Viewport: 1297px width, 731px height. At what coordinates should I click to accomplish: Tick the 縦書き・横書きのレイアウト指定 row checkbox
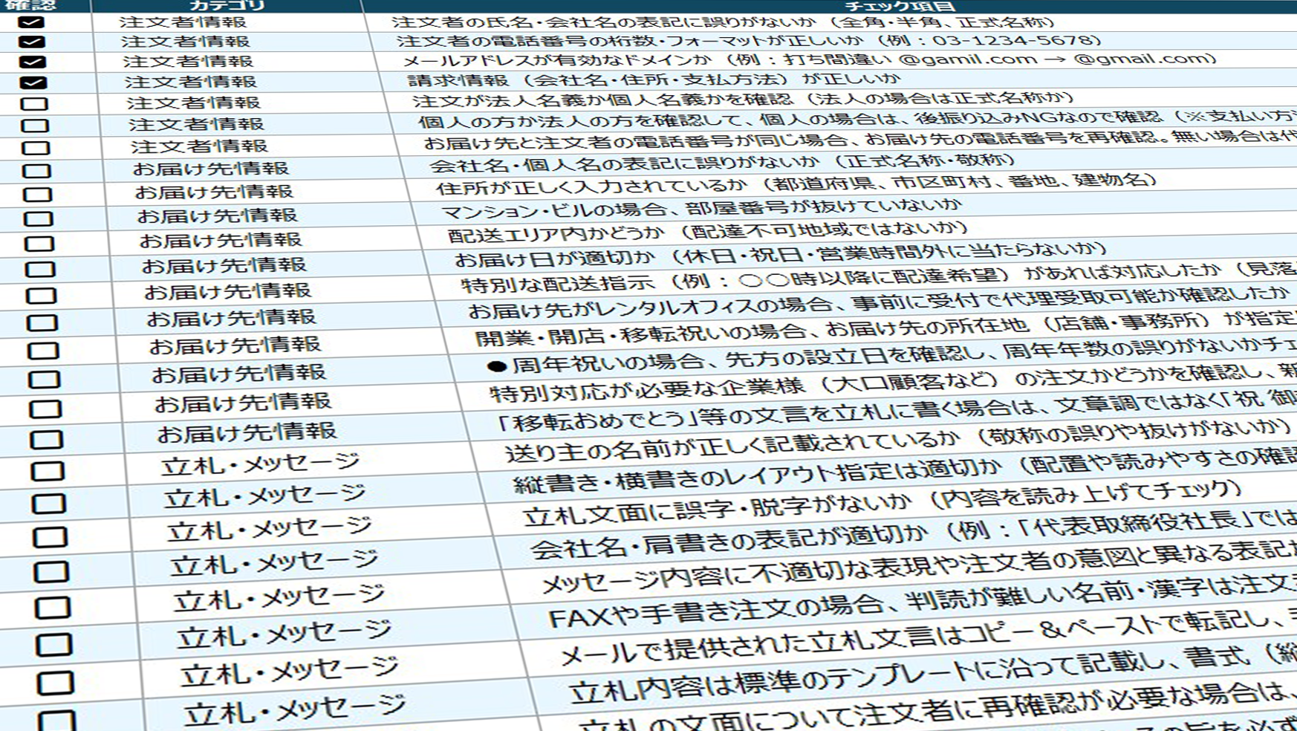[x=49, y=504]
